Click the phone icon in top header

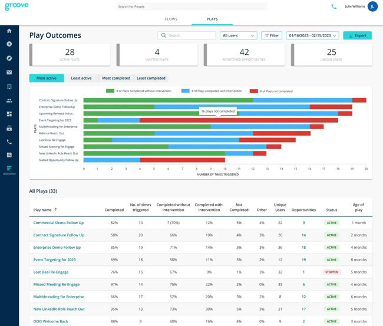334,6
